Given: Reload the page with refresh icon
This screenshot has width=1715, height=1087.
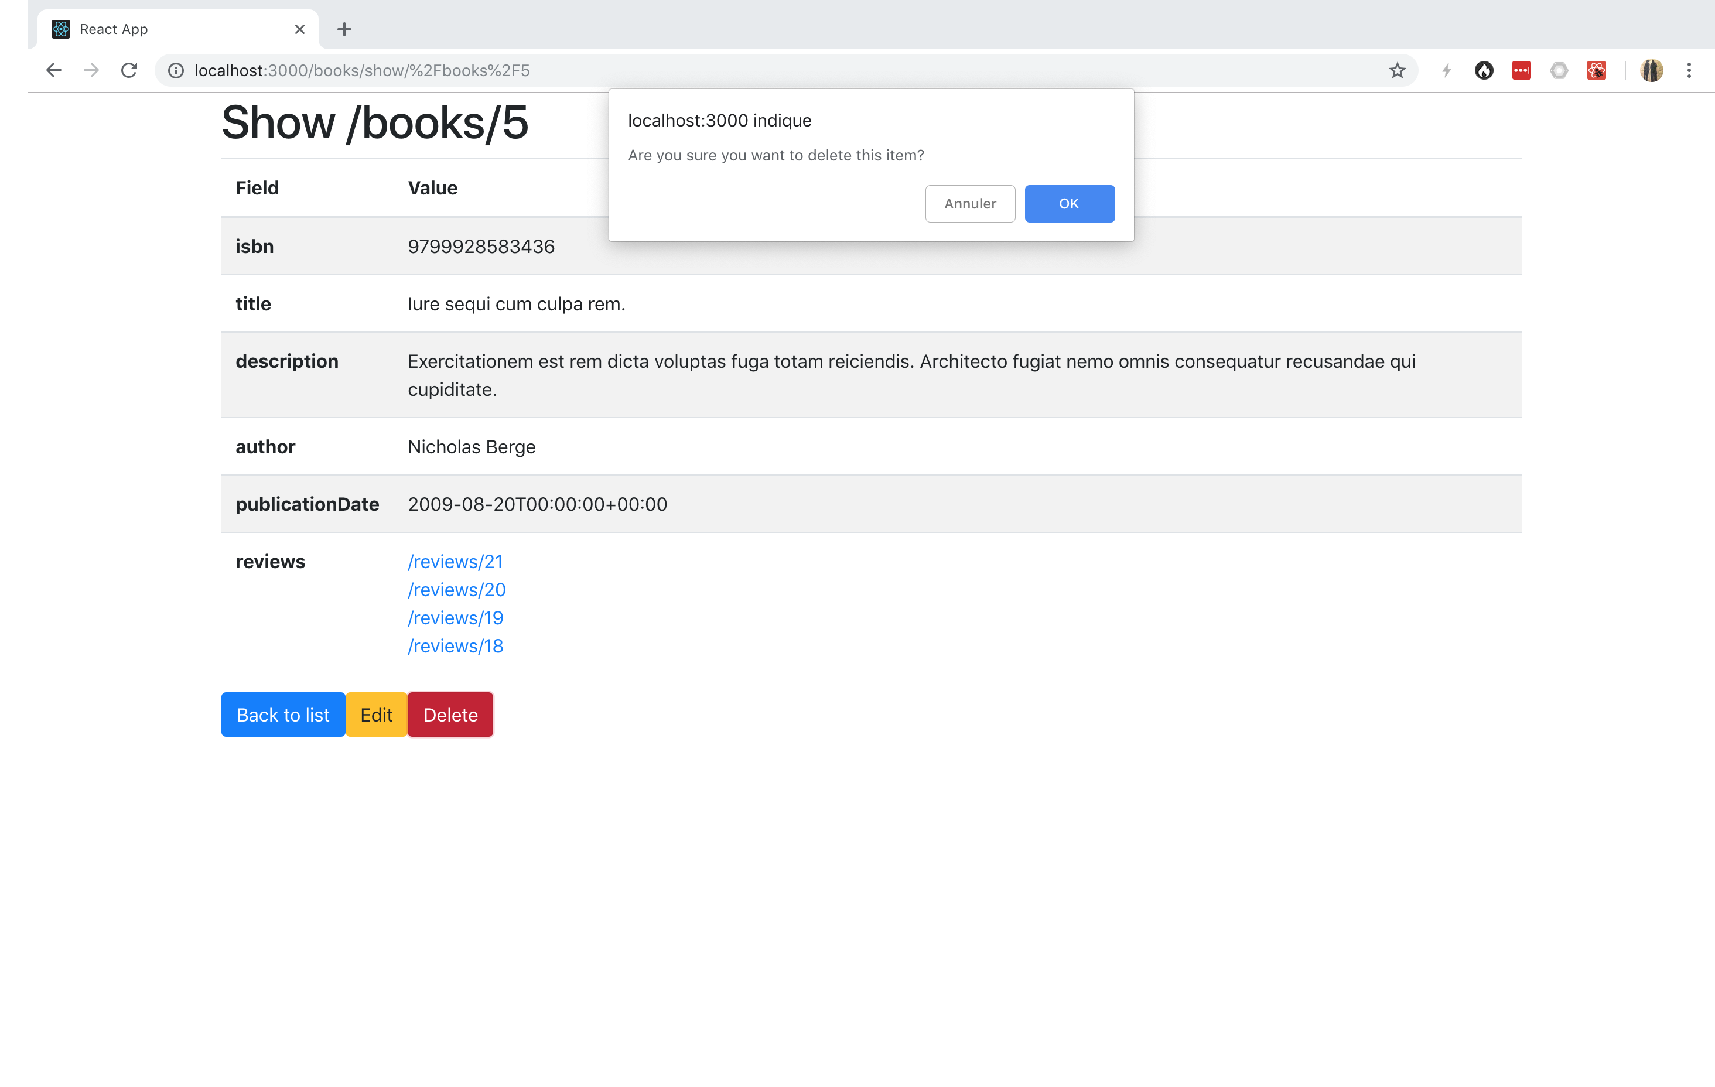Looking at the screenshot, I should pos(129,70).
